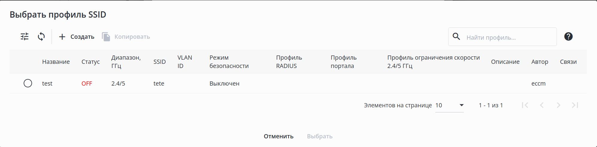Click the Режим безопасности column header

[229, 62]
